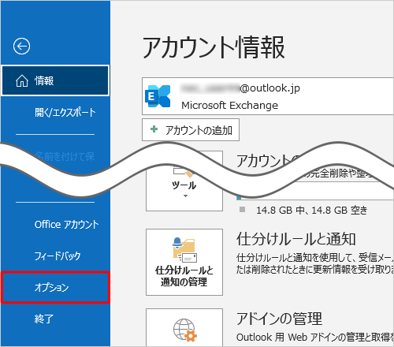
Task: Click the Microsoft Exchange account icon
Action: point(158,96)
